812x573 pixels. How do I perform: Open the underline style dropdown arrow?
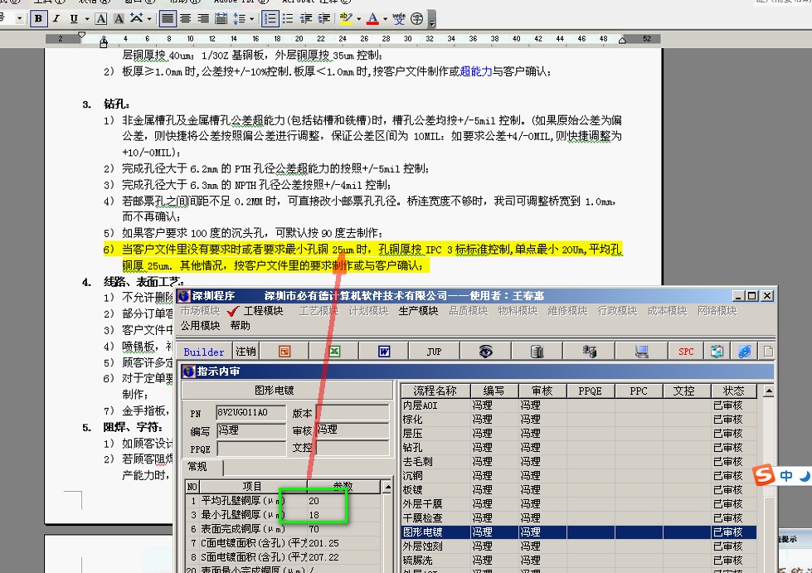click(86, 19)
